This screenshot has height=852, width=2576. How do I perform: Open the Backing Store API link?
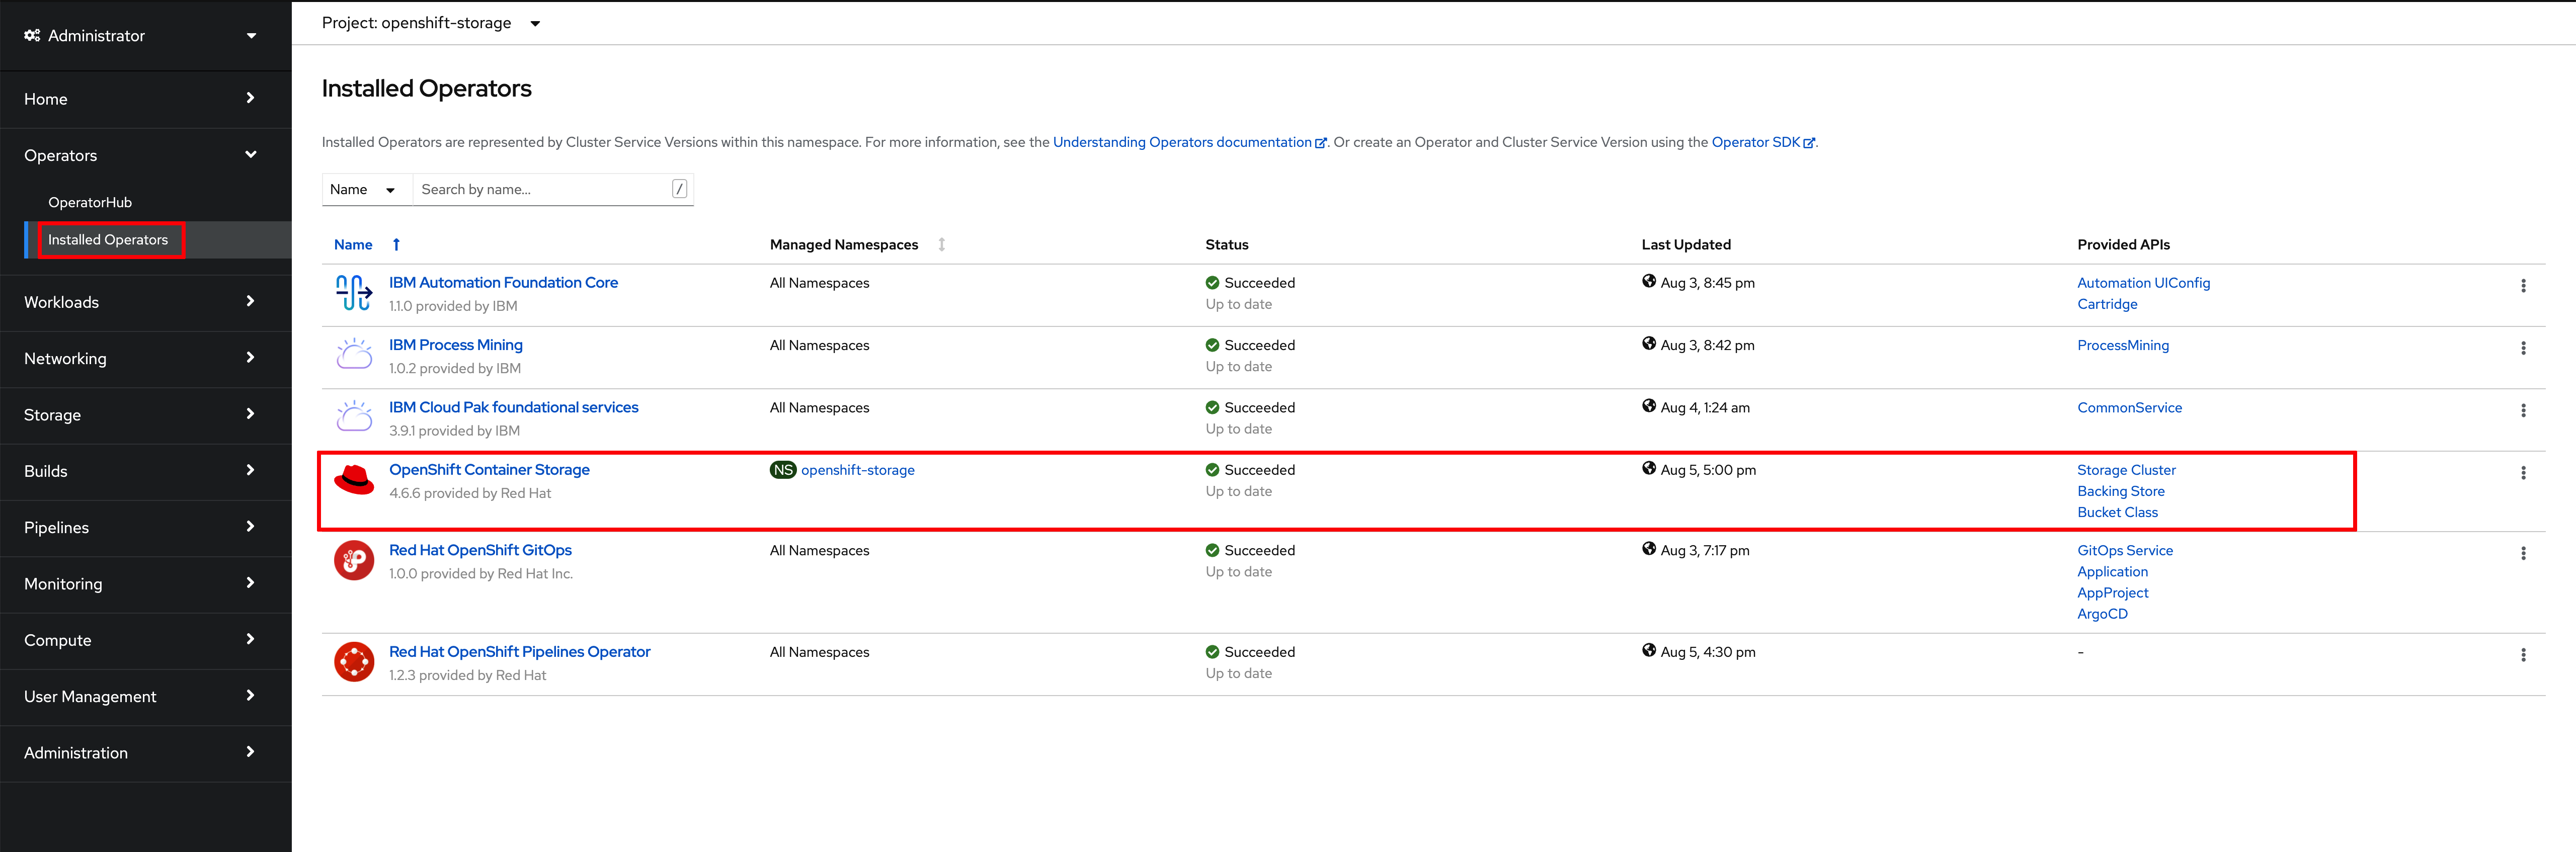point(2121,491)
